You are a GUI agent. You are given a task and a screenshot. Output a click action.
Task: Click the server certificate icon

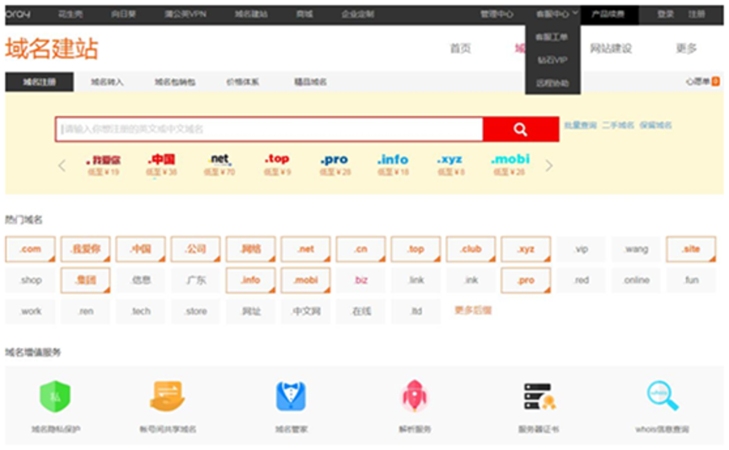[538, 396]
